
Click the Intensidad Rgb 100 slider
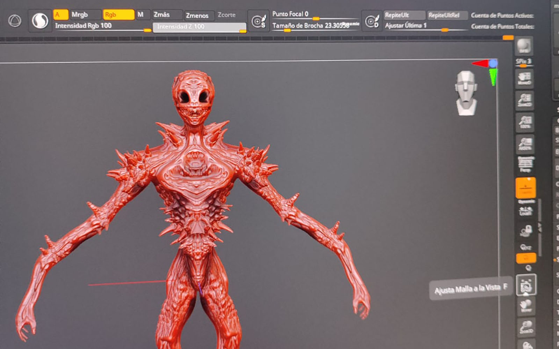[102, 27]
